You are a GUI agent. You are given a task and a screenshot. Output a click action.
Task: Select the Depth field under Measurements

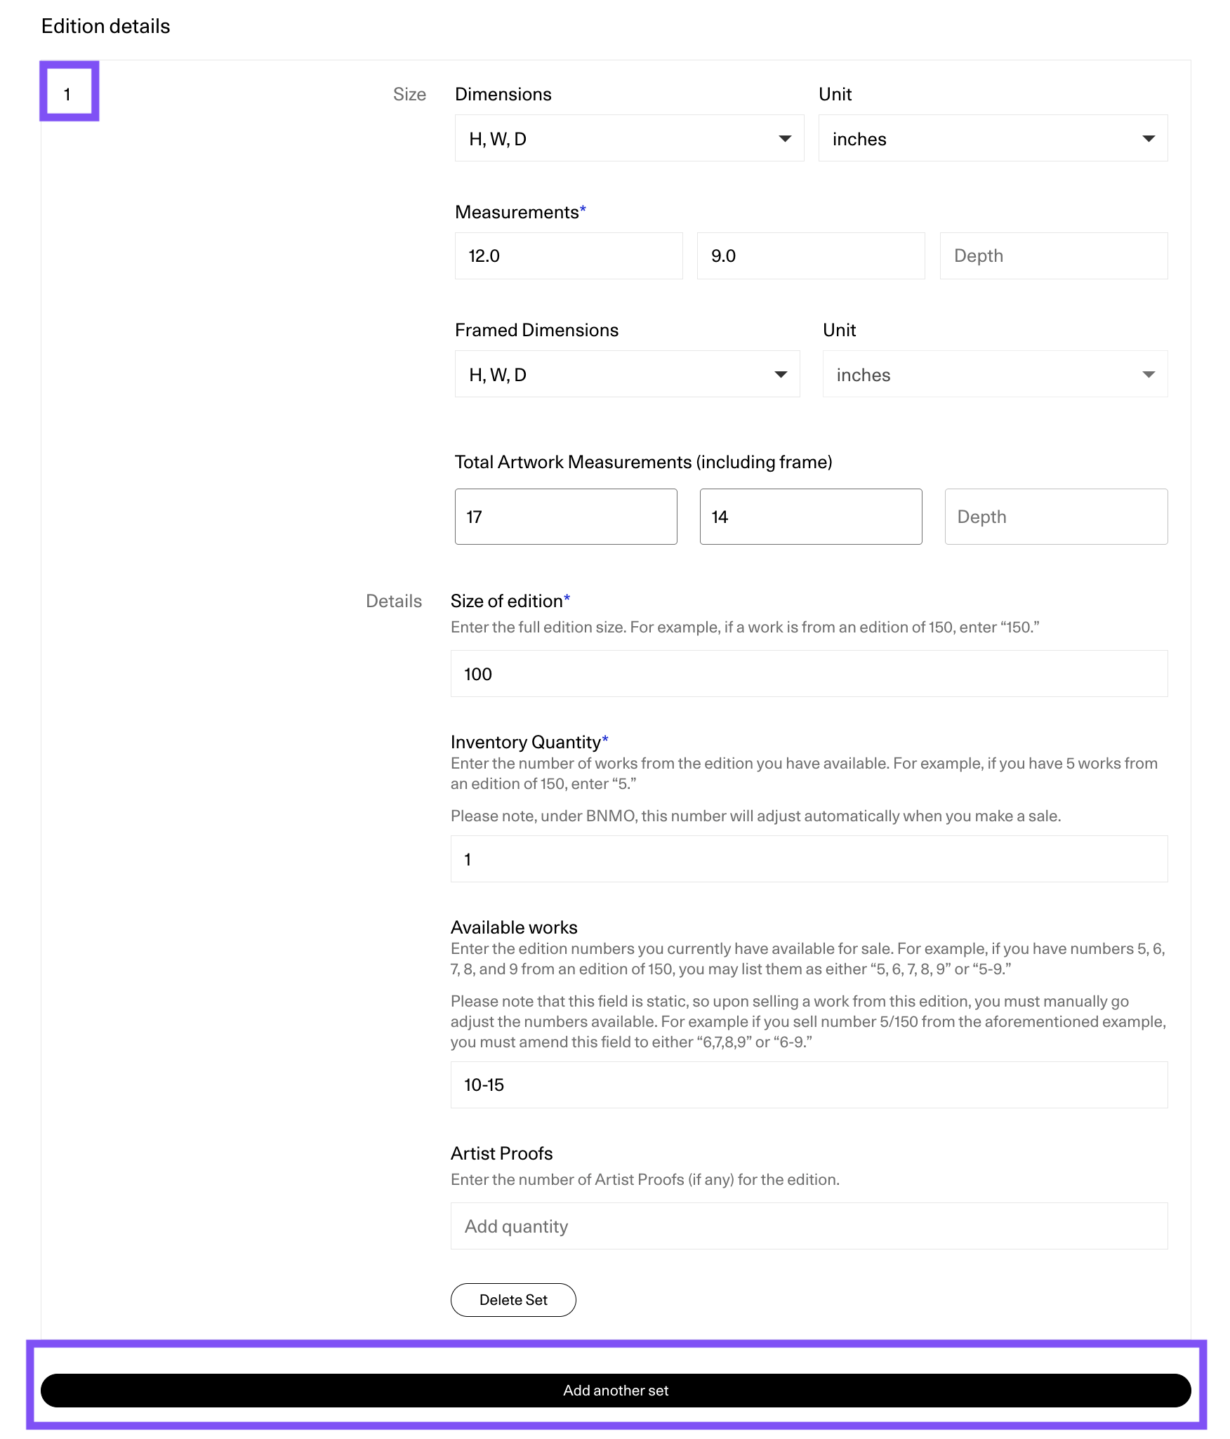(1053, 256)
